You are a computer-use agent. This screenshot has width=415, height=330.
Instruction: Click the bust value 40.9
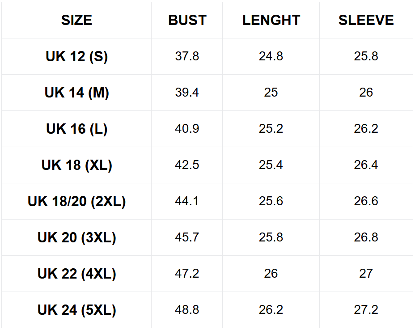coord(187,129)
